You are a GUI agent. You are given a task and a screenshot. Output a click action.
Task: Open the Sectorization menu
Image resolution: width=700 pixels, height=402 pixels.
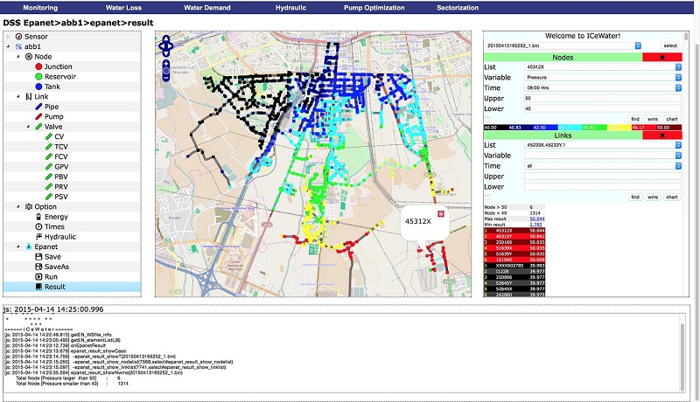(x=458, y=8)
